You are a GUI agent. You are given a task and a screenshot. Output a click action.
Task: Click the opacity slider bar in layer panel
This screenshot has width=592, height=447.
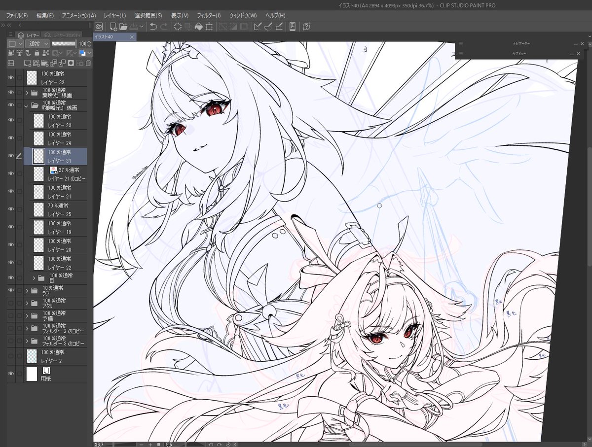[x=64, y=44]
